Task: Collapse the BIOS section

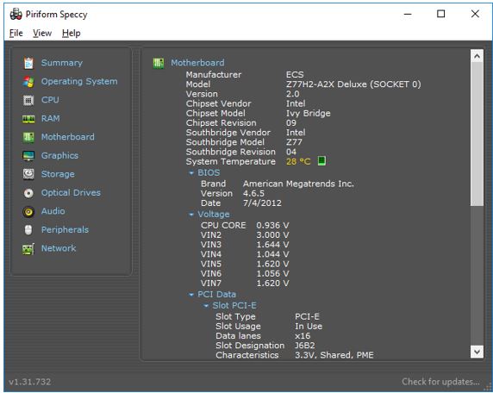Action: tap(191, 173)
